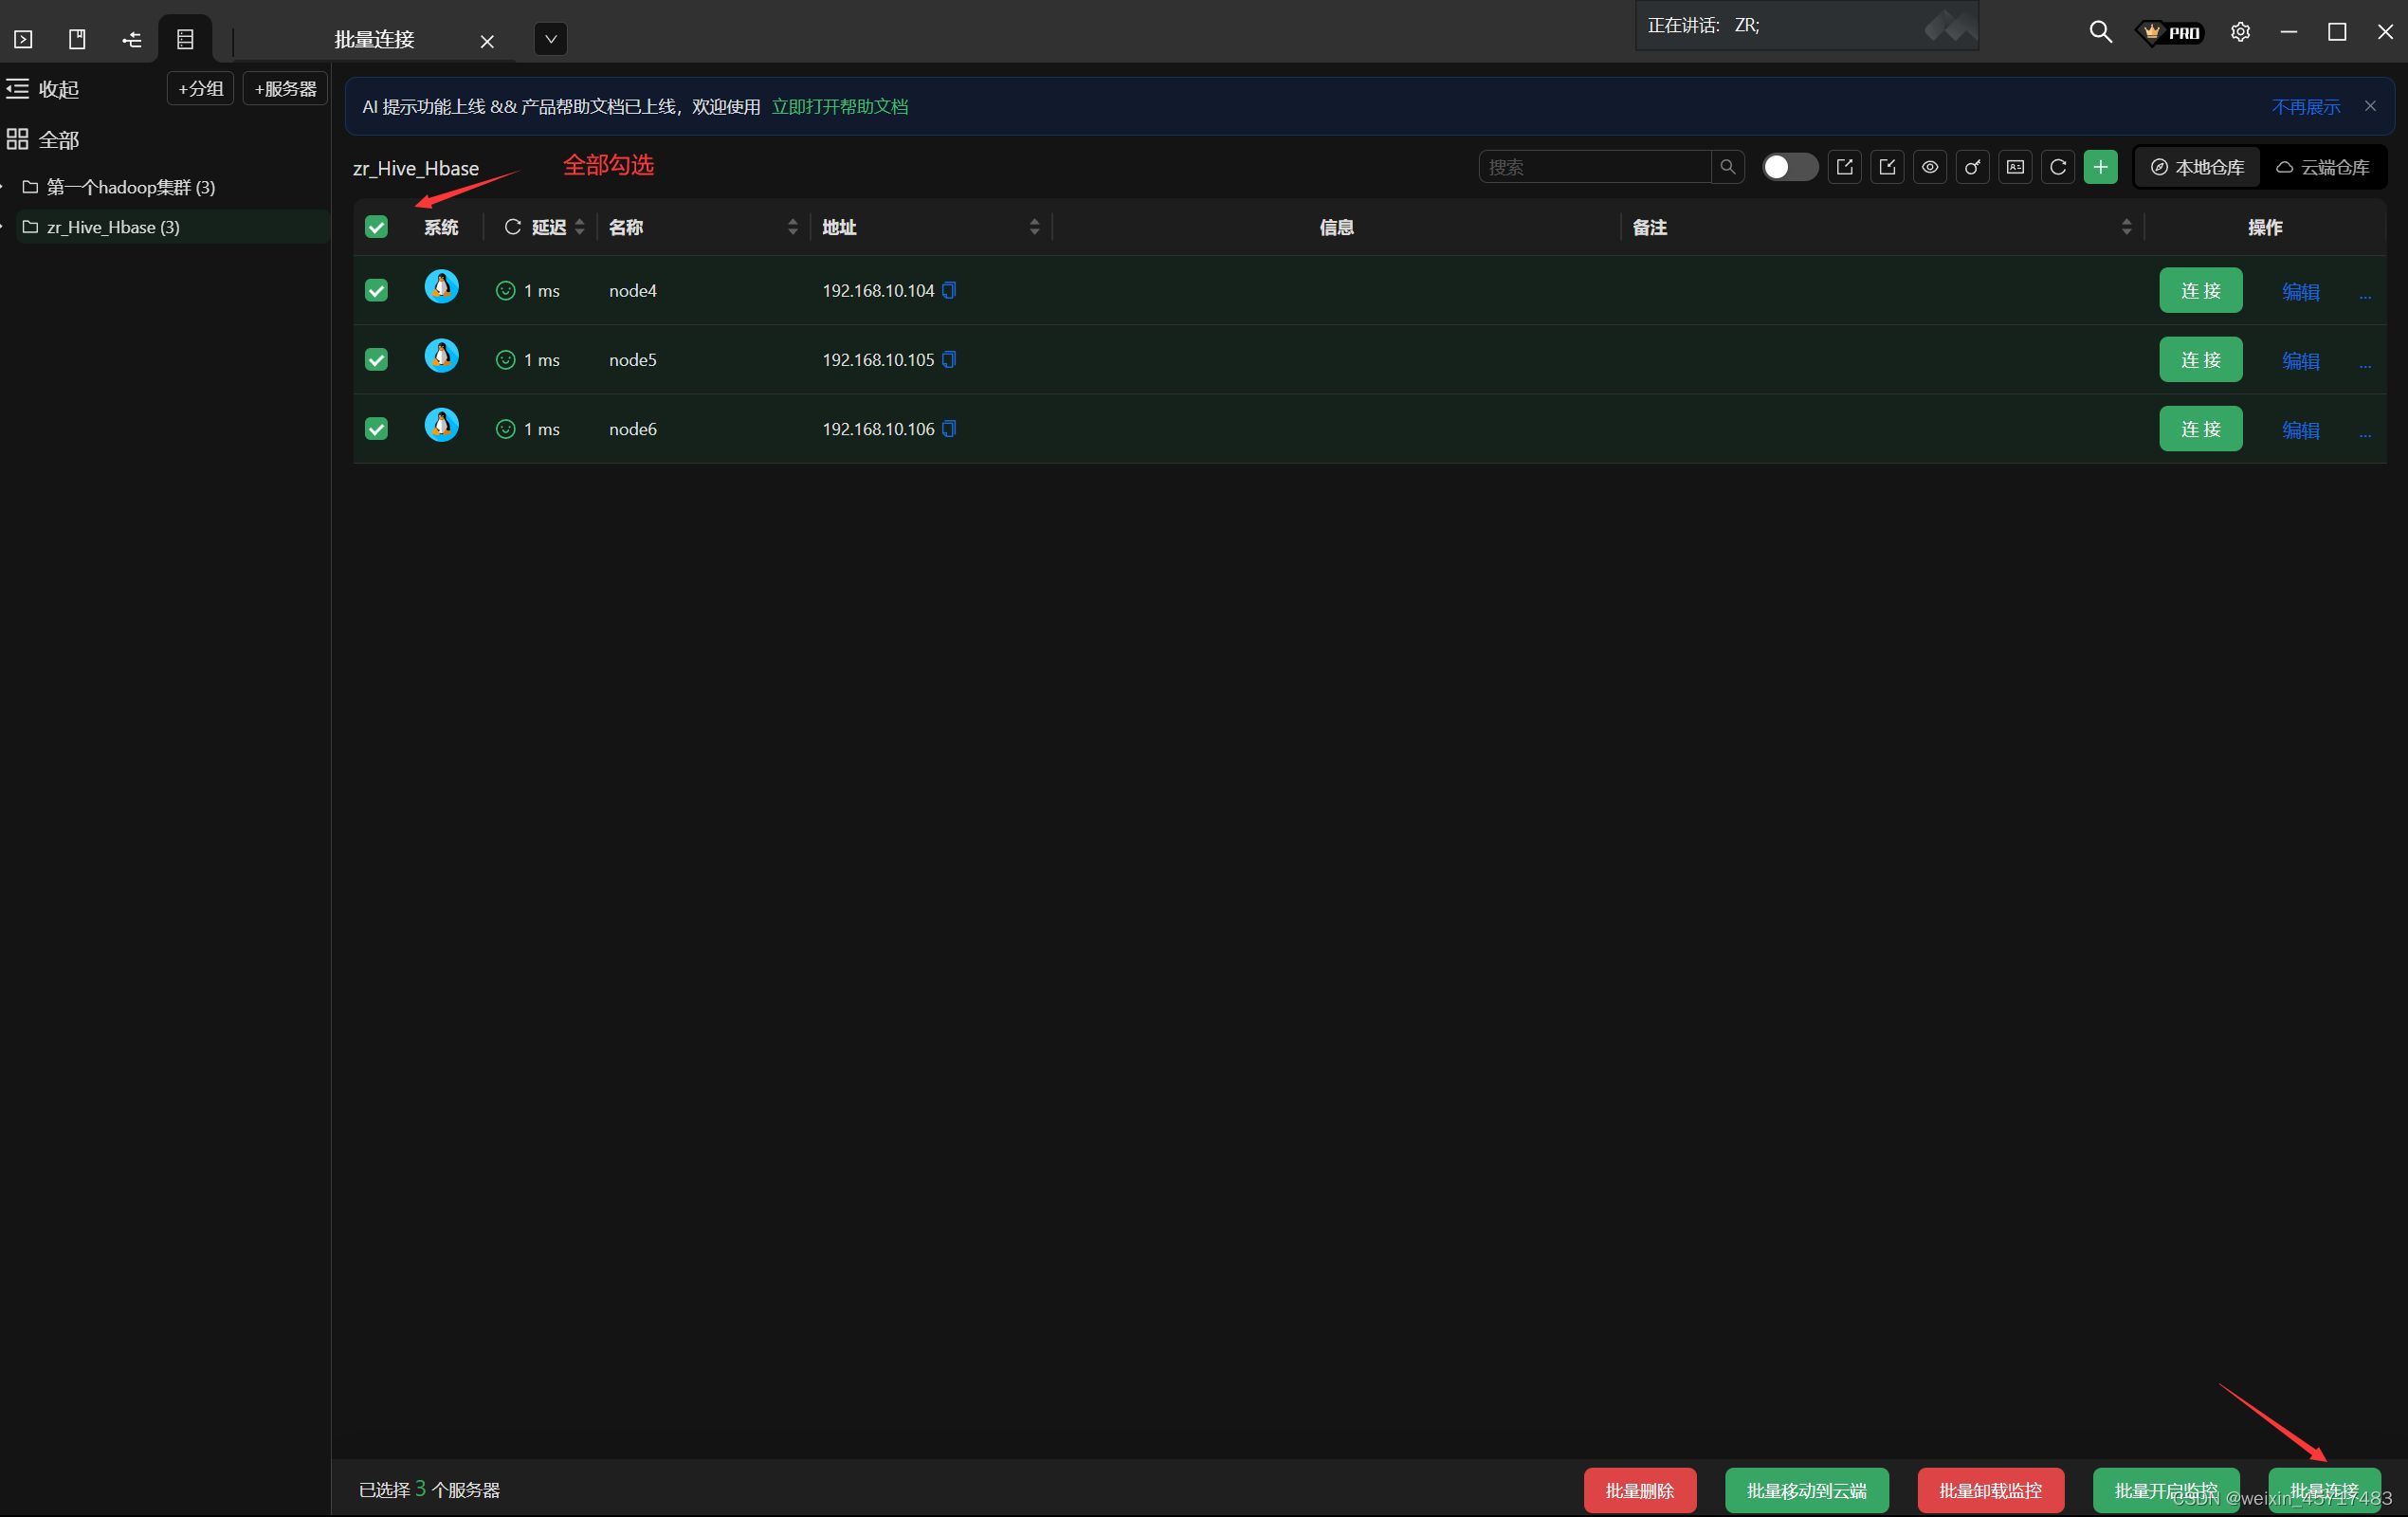This screenshot has width=2408, height=1517.
Task: Uncheck the node5 row checkbox
Action: point(376,359)
